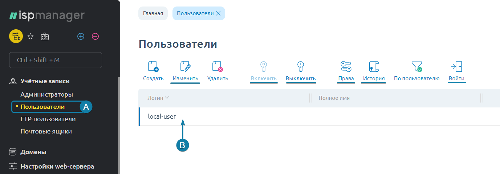The height and width of the screenshot is (174, 500).
Task: Close the Пользователи tab
Action: point(218,13)
